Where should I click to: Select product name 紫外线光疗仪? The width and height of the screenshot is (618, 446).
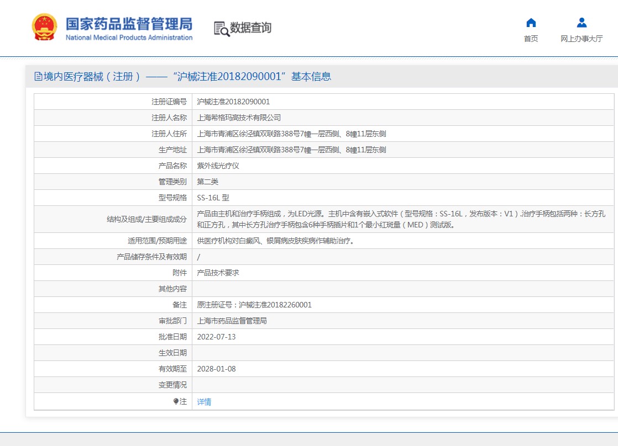(218, 166)
